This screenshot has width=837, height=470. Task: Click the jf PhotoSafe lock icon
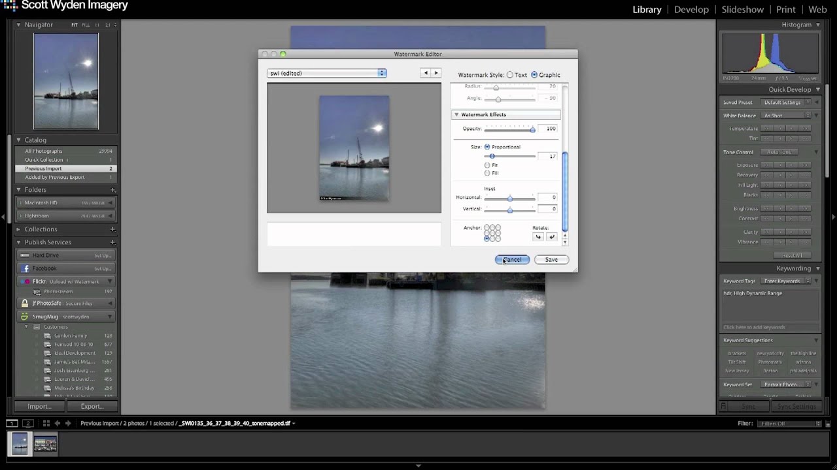(25, 303)
